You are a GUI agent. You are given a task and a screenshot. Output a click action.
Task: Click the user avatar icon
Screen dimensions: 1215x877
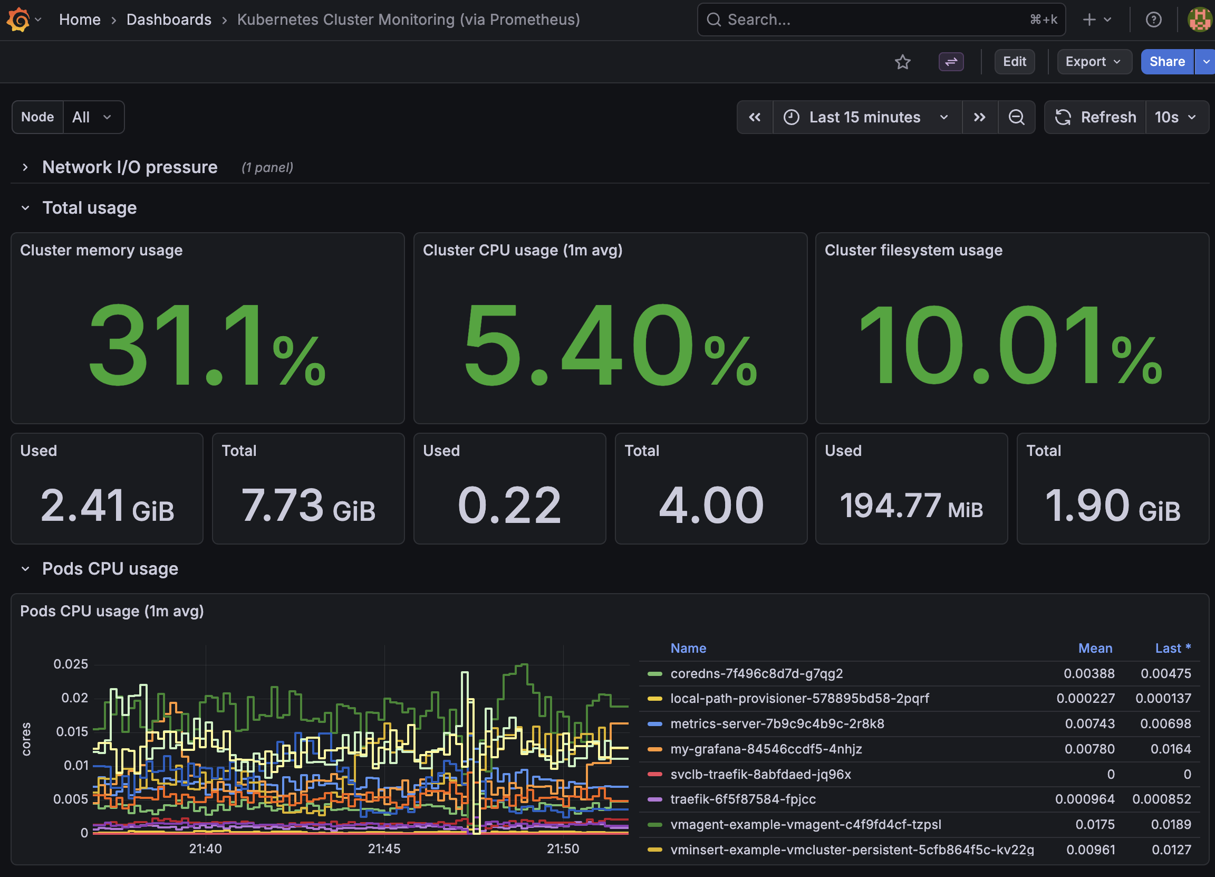1200,20
